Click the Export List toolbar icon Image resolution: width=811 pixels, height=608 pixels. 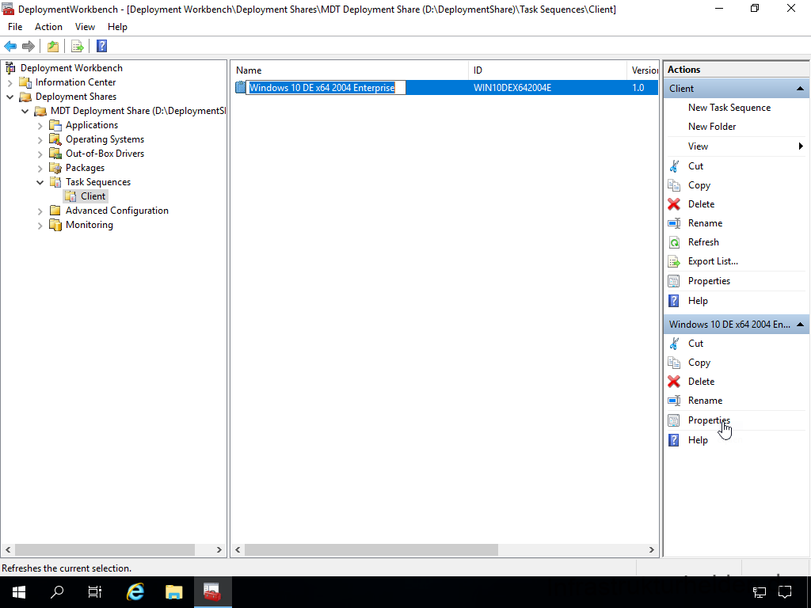click(x=78, y=47)
